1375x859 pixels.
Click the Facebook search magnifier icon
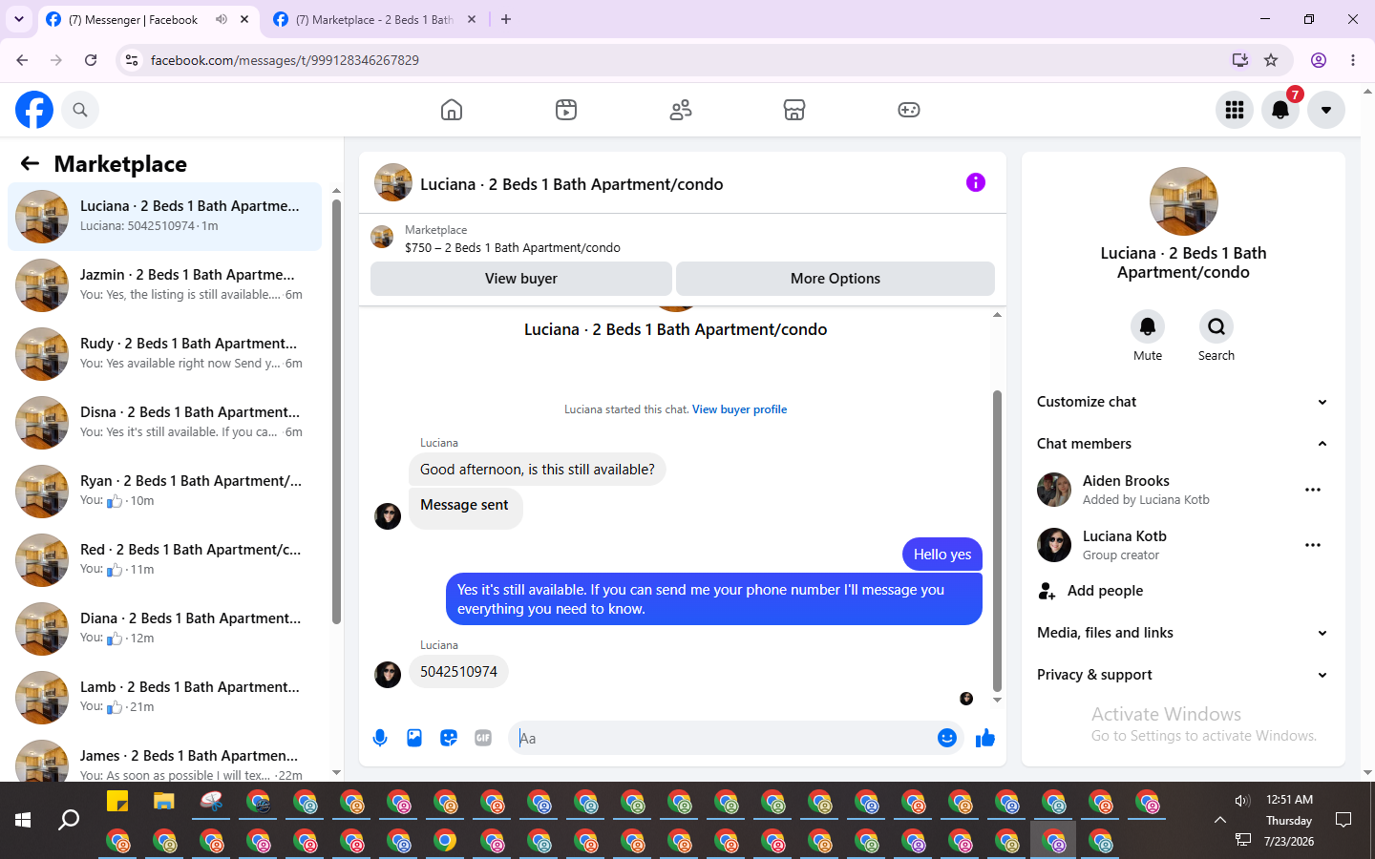click(80, 110)
